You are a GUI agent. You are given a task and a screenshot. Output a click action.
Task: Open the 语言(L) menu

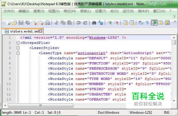pyautogui.click(x=85, y=11)
